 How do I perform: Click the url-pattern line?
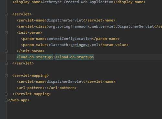click(47, 88)
